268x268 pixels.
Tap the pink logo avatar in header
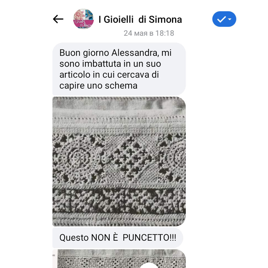pos(83,19)
